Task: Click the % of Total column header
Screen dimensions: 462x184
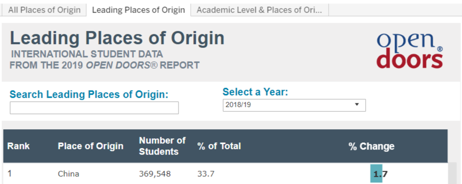Action: 219,146
